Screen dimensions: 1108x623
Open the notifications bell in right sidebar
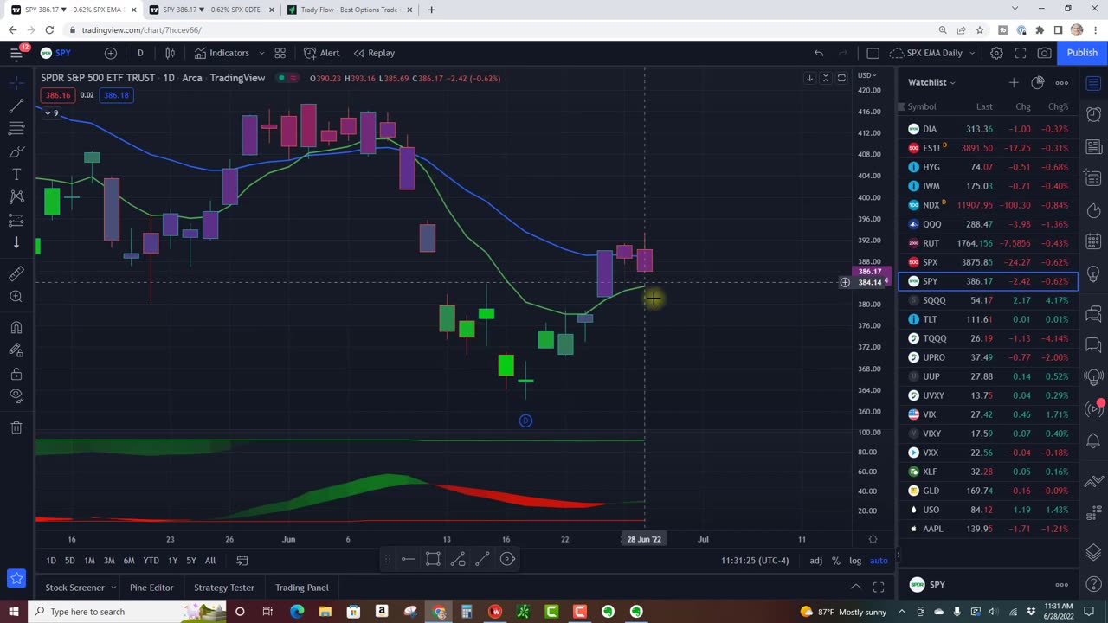pos(1093,442)
